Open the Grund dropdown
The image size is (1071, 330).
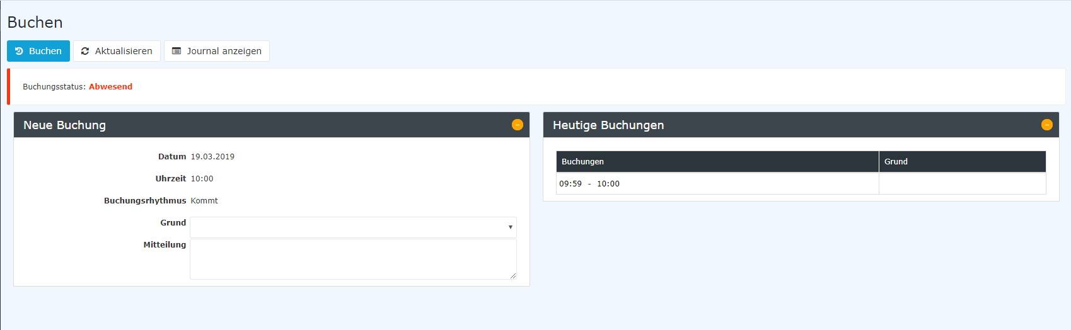pos(353,227)
